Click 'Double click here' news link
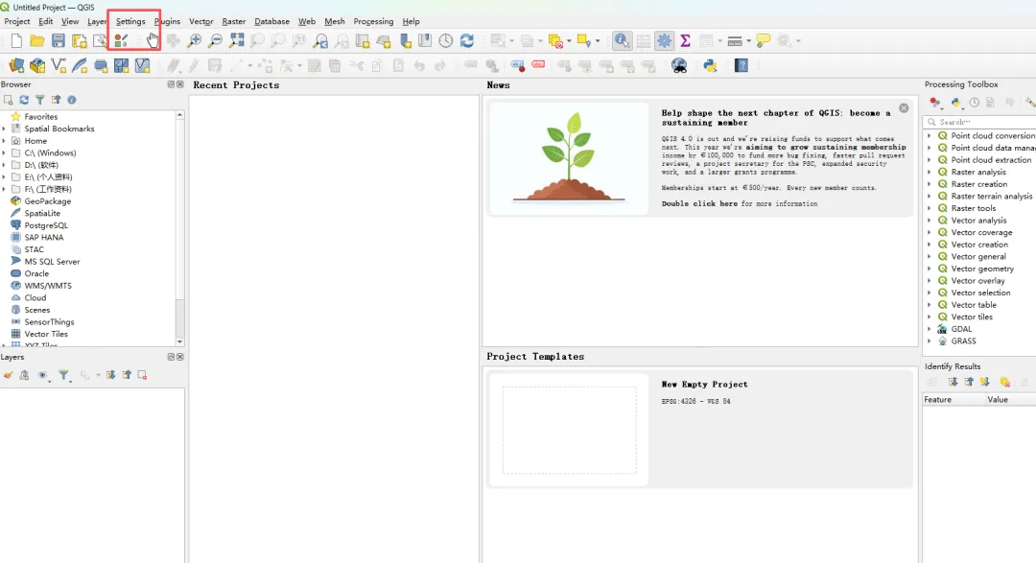The height and width of the screenshot is (563, 1036). click(699, 203)
